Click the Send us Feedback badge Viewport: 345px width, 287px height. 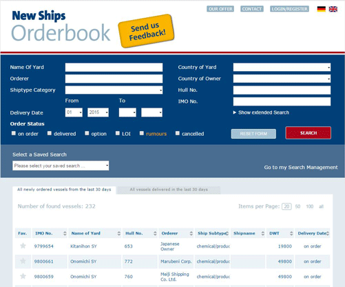click(146, 31)
